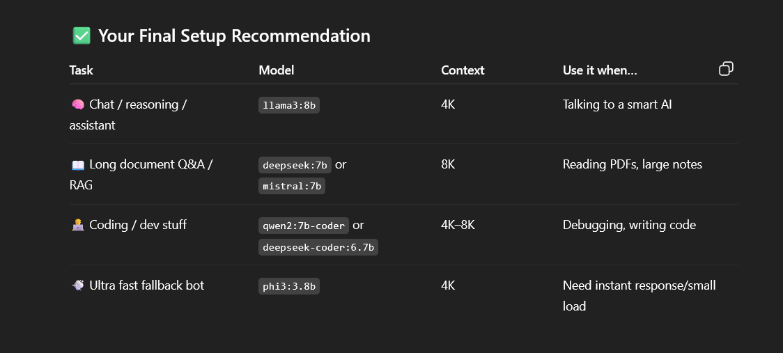Click the 'Your Final Setup Recommendation' heading
783x353 pixels.
234,36
